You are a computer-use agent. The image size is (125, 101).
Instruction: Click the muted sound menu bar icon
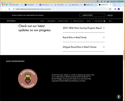pyautogui.click(x=101, y=1)
